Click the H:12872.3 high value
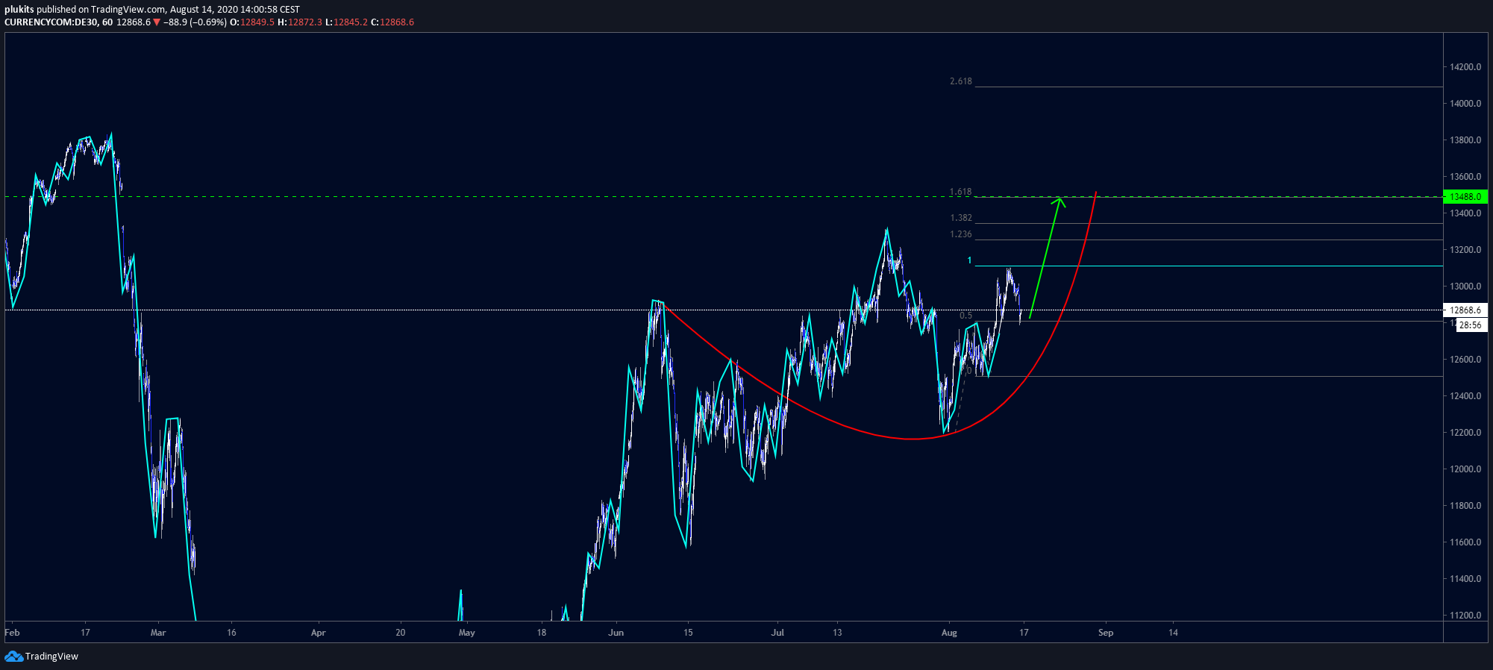This screenshot has height=670, width=1493. pyautogui.click(x=300, y=22)
